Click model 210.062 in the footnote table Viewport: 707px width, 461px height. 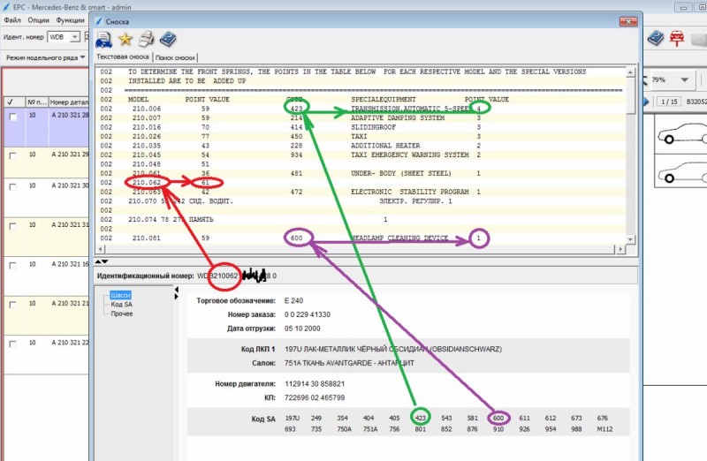tap(147, 183)
